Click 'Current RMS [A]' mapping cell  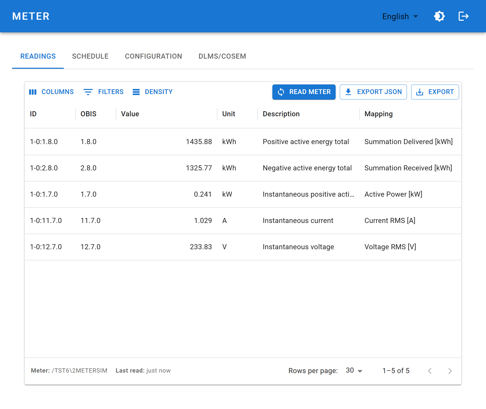pyautogui.click(x=390, y=220)
